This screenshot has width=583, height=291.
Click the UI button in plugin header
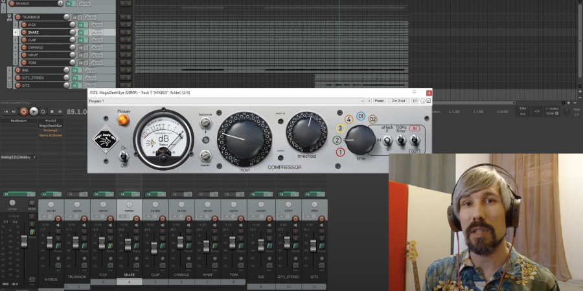(415, 101)
